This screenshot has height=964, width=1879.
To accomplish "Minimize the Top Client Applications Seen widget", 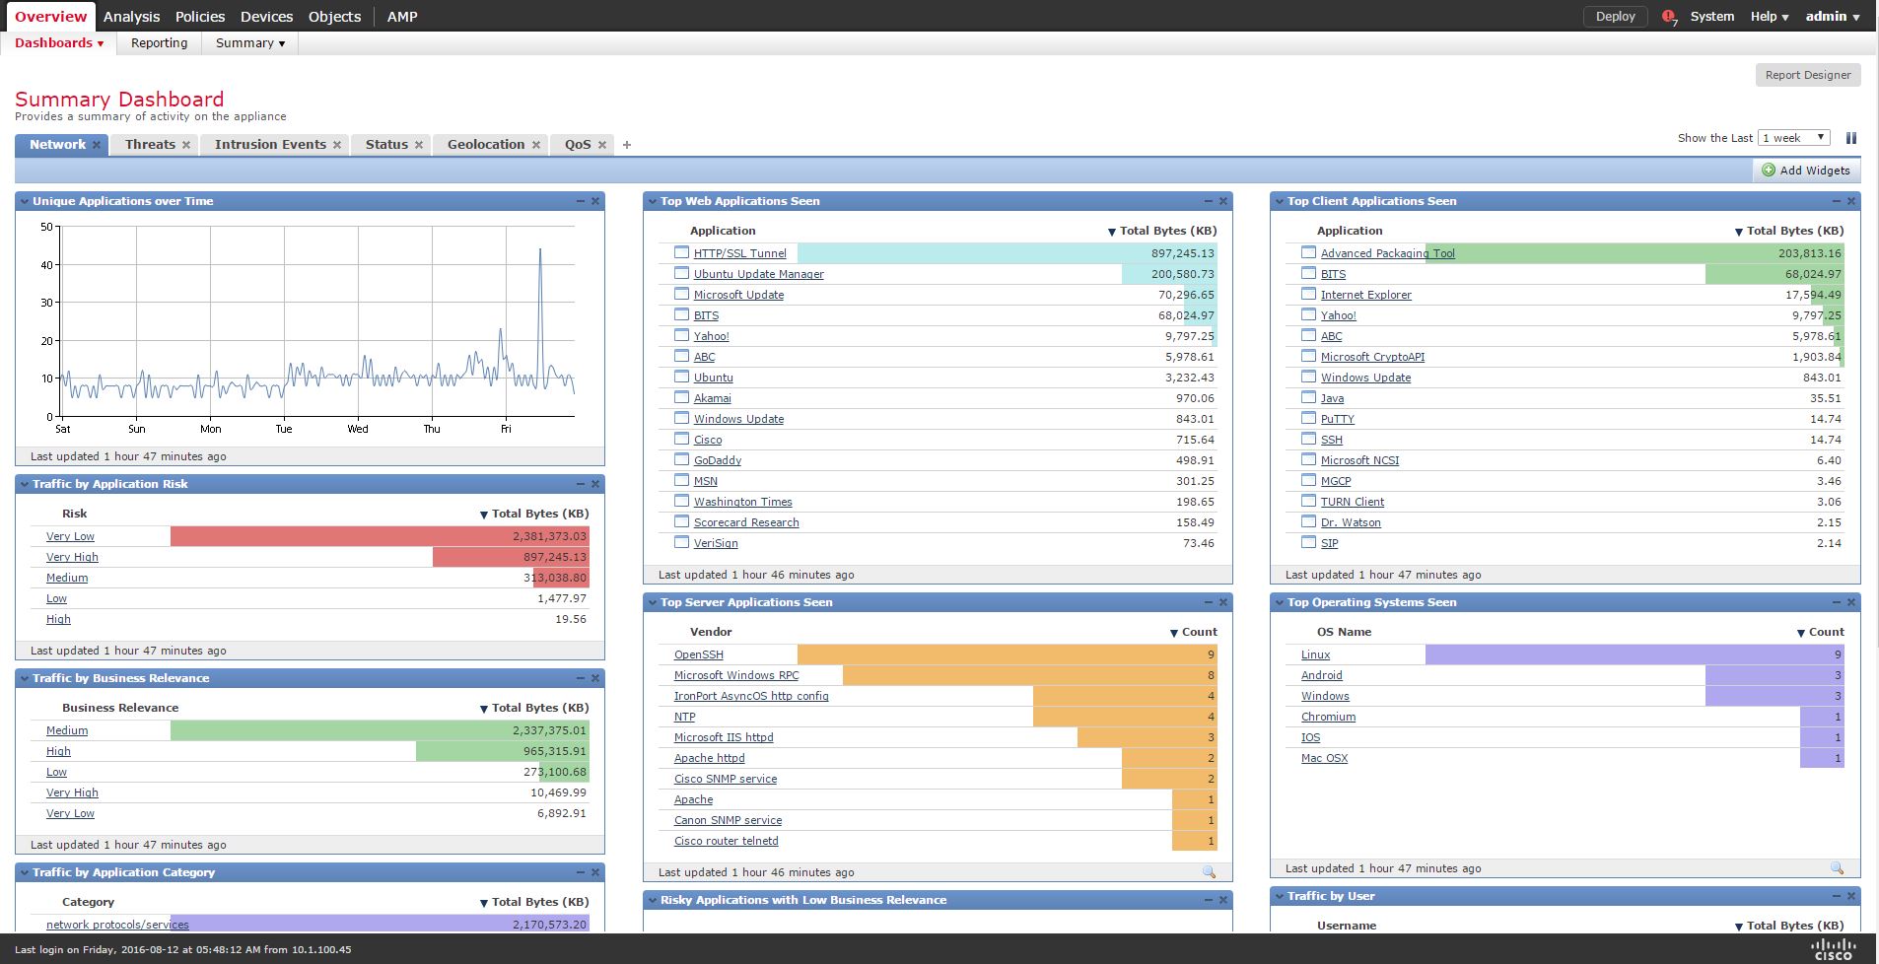I will (1837, 201).
